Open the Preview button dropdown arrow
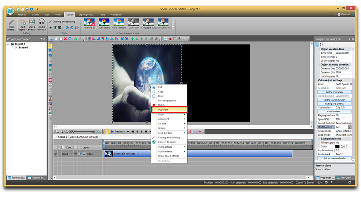 [x=125, y=132]
